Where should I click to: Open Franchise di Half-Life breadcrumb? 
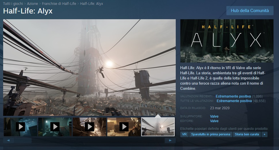[x=59, y=3]
